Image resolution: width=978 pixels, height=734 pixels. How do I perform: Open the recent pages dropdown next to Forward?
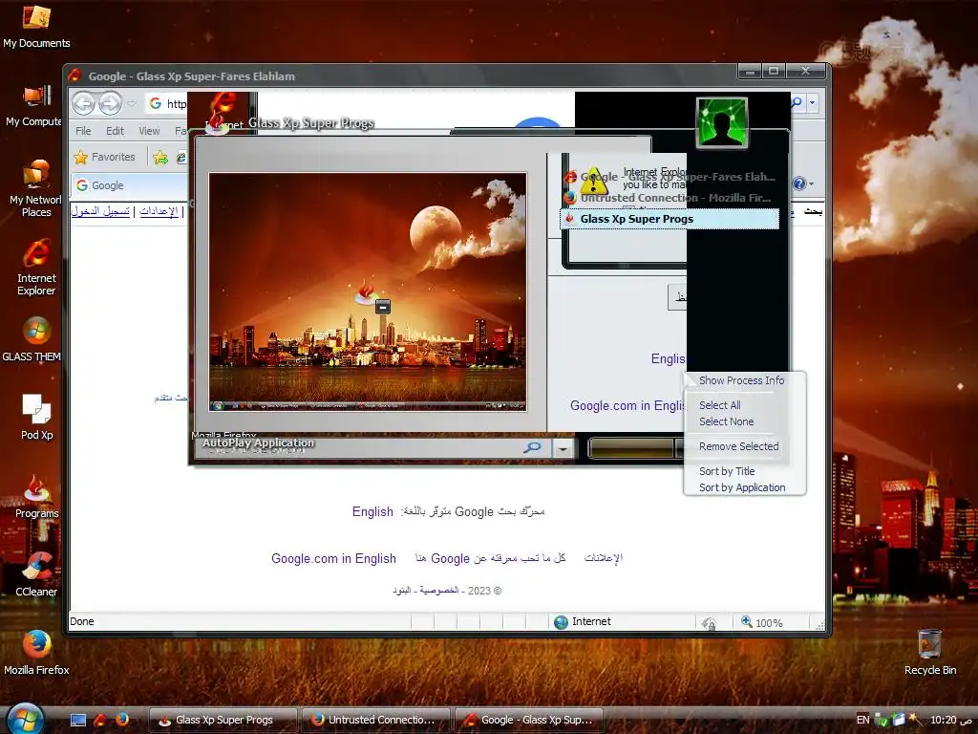pyautogui.click(x=132, y=103)
